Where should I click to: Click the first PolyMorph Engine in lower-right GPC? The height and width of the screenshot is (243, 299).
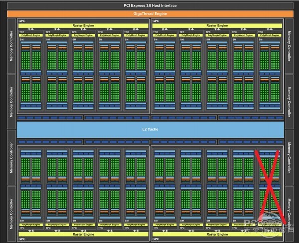coord(165,225)
